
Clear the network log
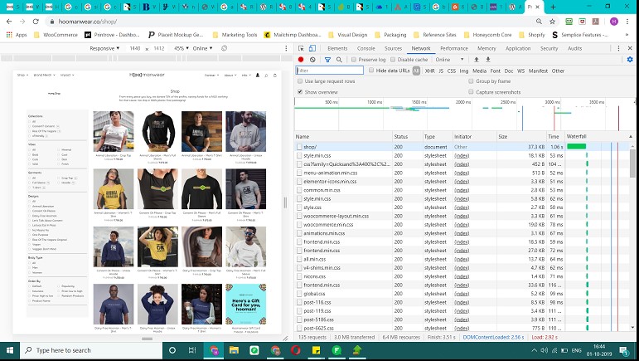pos(312,60)
